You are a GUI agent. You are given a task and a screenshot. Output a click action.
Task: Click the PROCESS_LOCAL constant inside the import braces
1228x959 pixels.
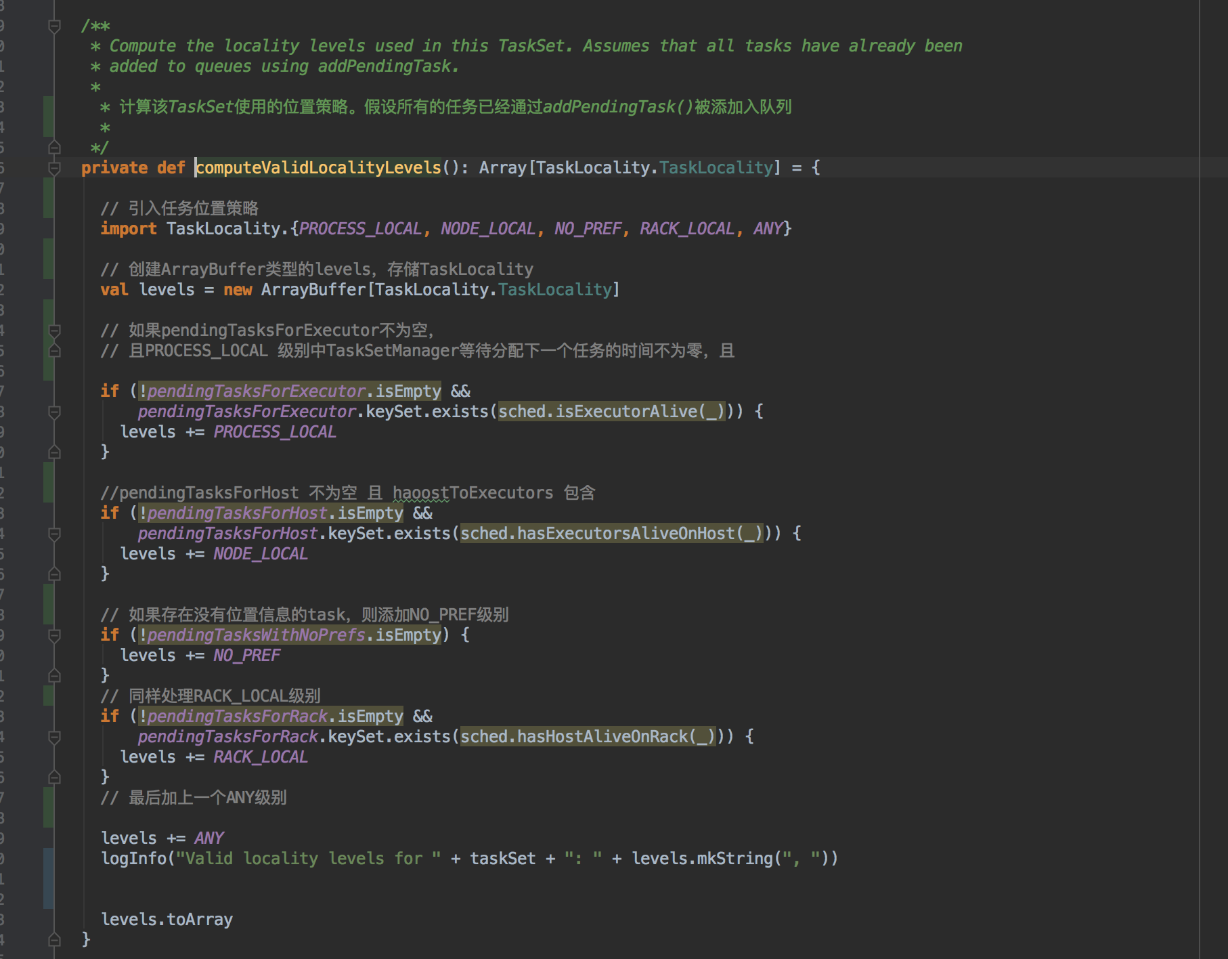pos(359,228)
